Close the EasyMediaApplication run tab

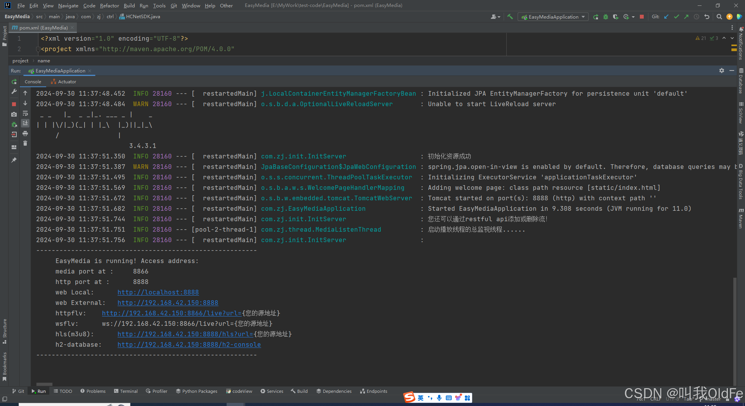coord(90,71)
